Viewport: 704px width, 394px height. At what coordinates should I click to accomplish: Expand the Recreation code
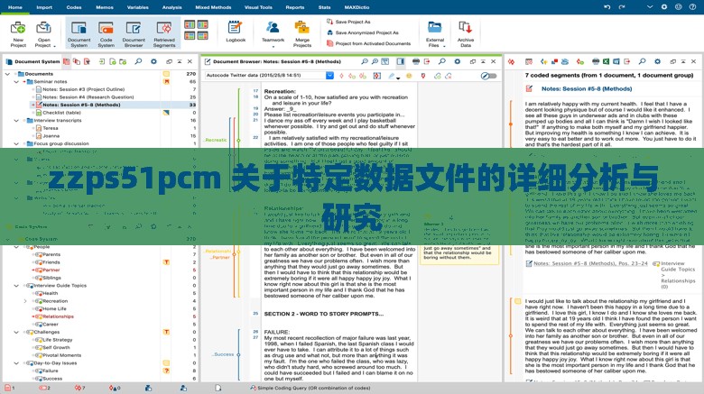[x=25, y=301]
